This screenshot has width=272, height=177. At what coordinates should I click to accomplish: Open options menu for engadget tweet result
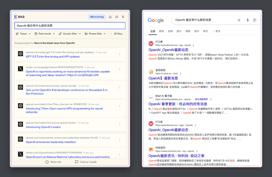click(x=119, y=69)
